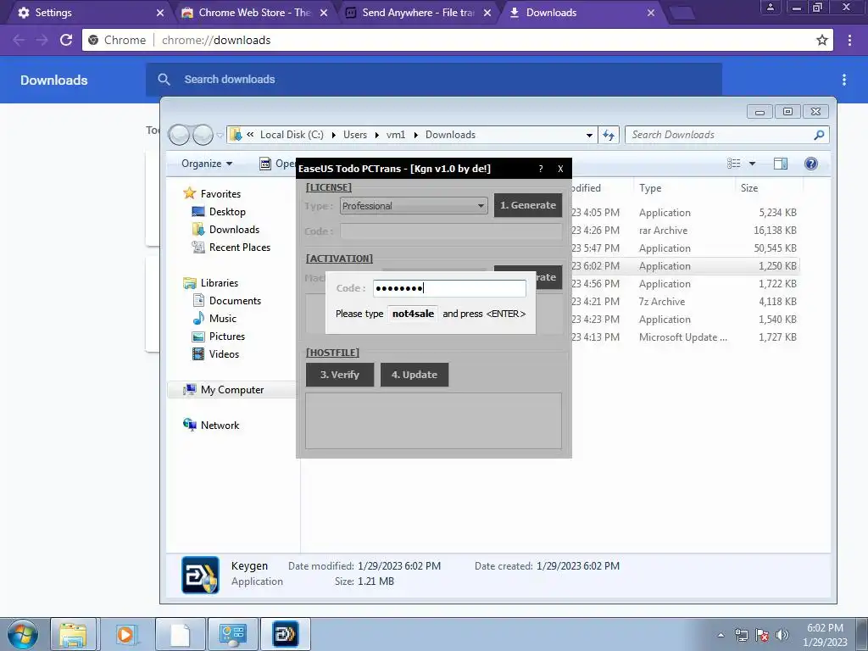This screenshot has width=868, height=651.
Task: Refresh the Explorer folder view
Action: (609, 135)
